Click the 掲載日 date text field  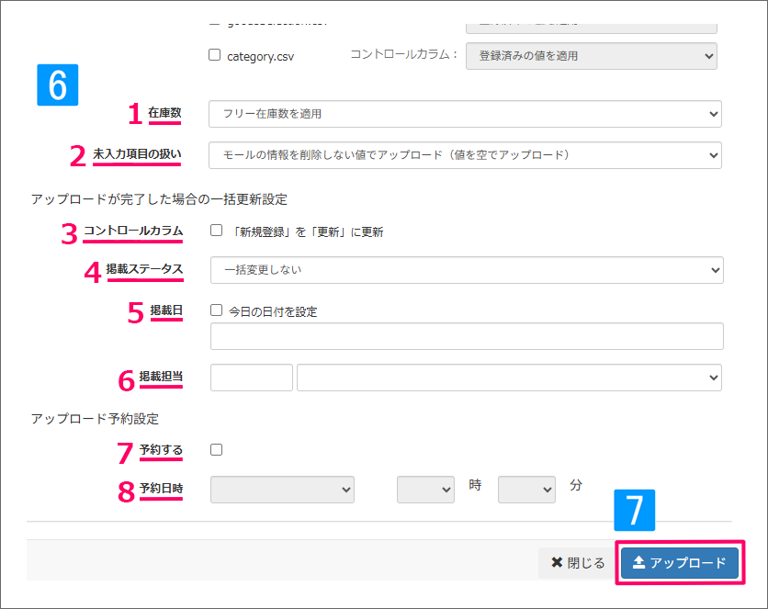point(466,336)
